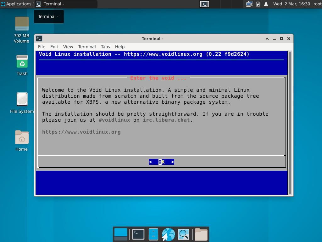Click the #voidlinux channel text
322x242 pixels.
coord(114,120)
